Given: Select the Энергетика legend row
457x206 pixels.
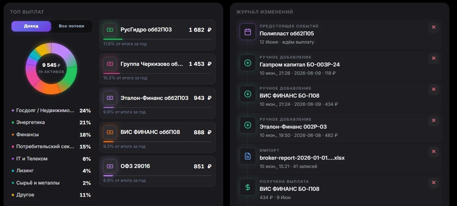Looking at the screenshot, I should (x=51, y=122).
